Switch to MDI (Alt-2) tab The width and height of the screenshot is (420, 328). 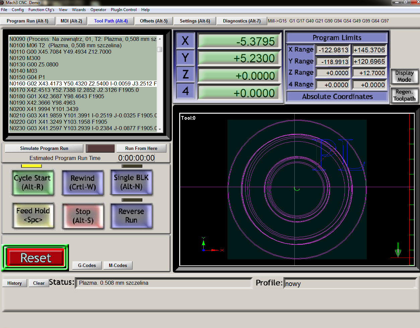click(x=71, y=21)
